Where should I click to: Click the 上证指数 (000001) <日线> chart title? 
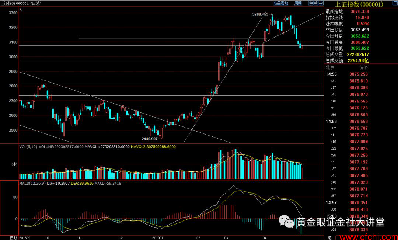coord(21,3)
